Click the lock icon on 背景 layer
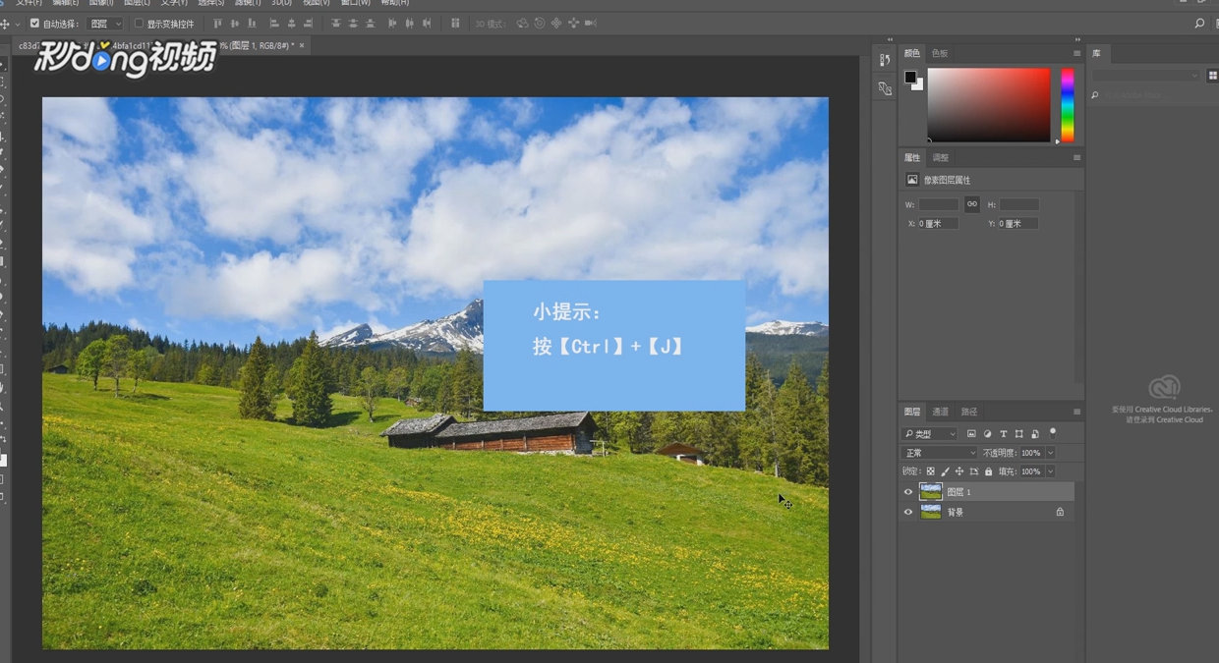 (x=1060, y=512)
